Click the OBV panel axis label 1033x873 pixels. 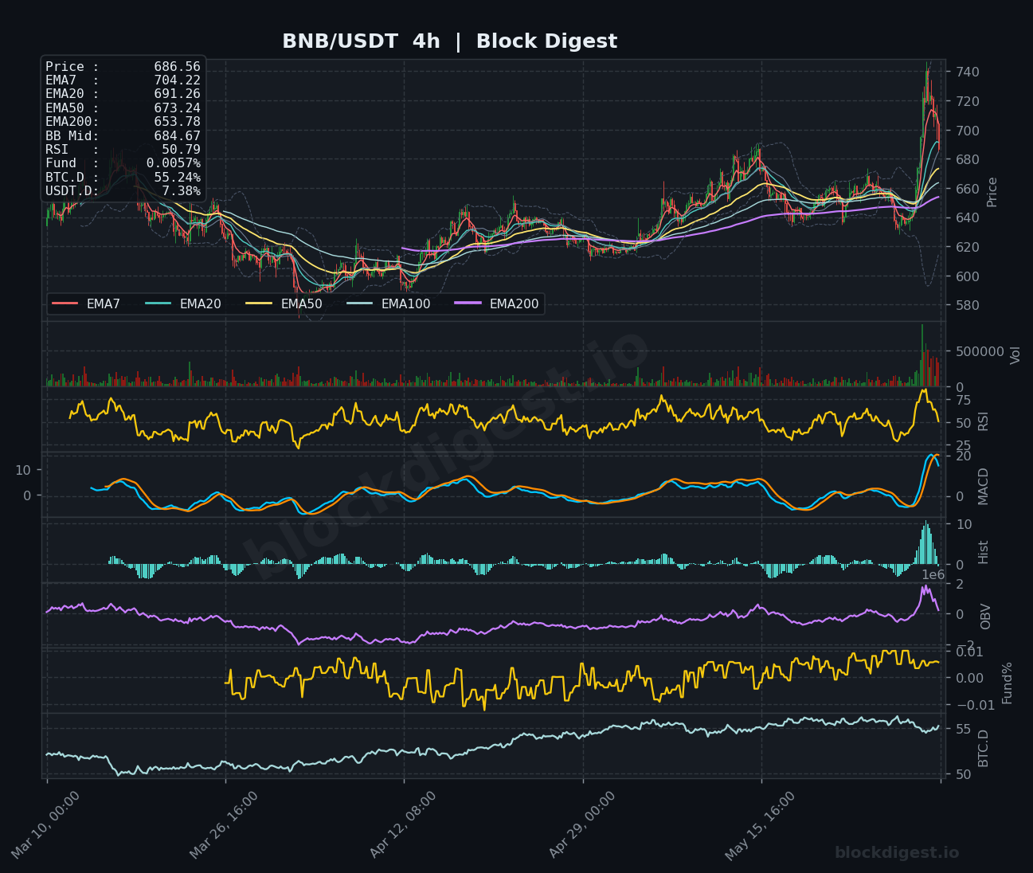[986, 616]
